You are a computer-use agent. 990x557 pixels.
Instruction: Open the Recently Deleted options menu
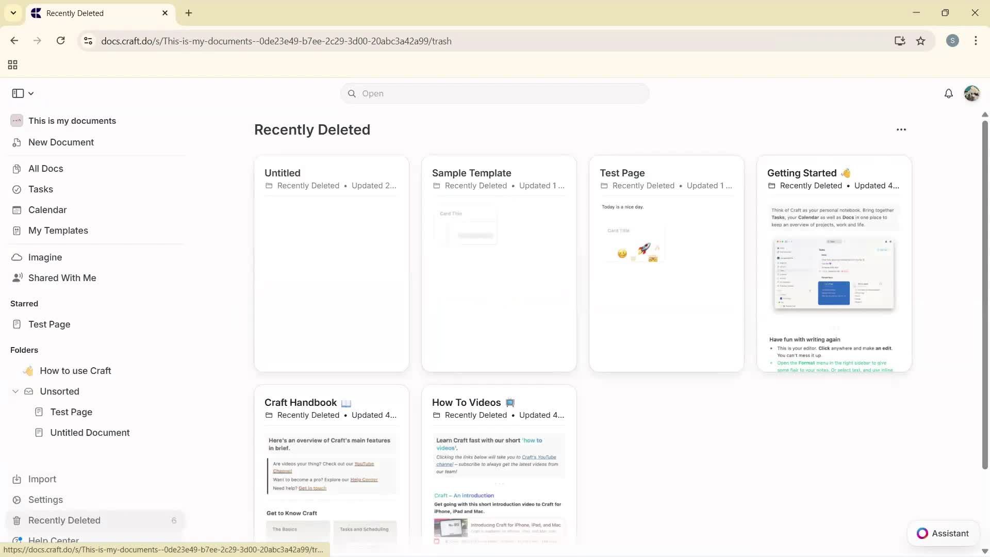point(901,129)
